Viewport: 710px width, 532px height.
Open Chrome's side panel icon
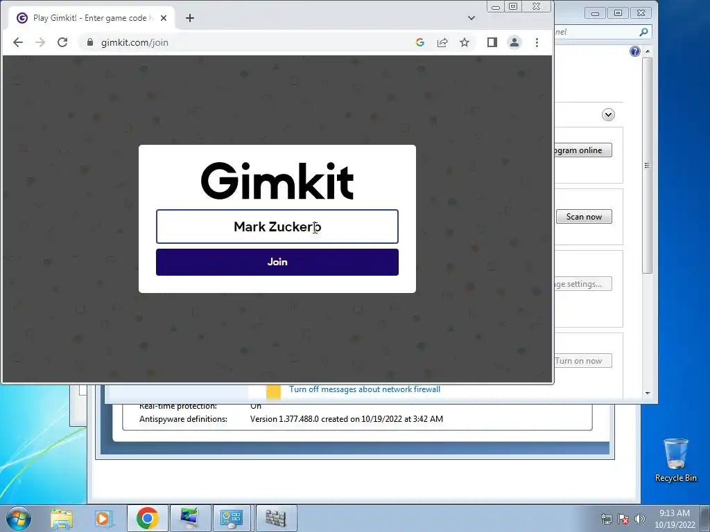492,42
